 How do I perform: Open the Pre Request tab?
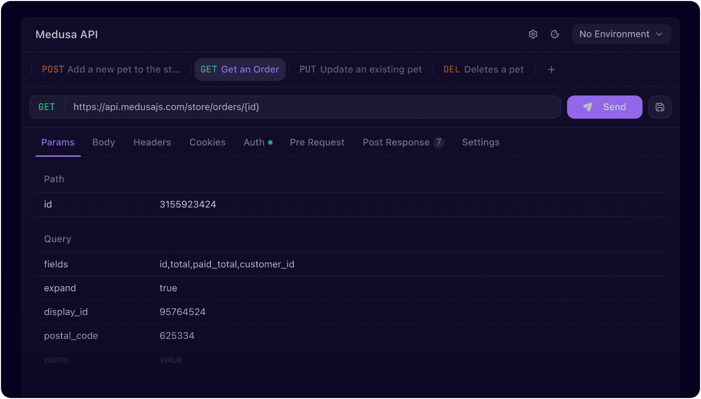317,142
